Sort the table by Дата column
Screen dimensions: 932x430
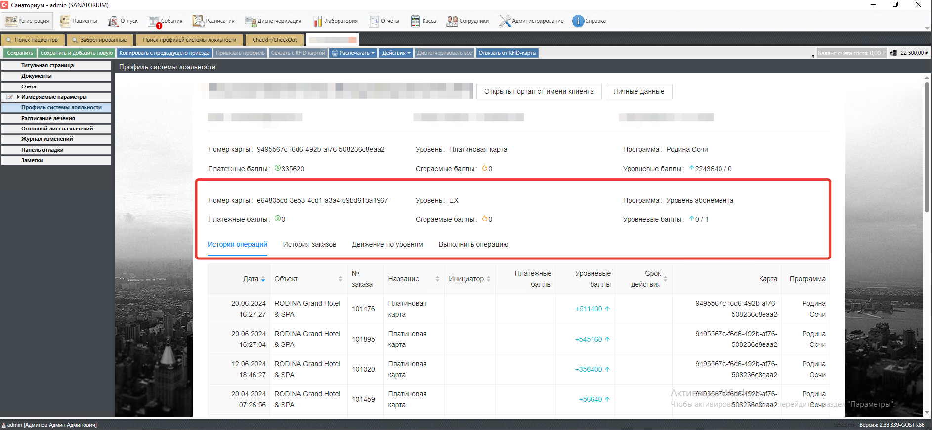pyautogui.click(x=263, y=279)
